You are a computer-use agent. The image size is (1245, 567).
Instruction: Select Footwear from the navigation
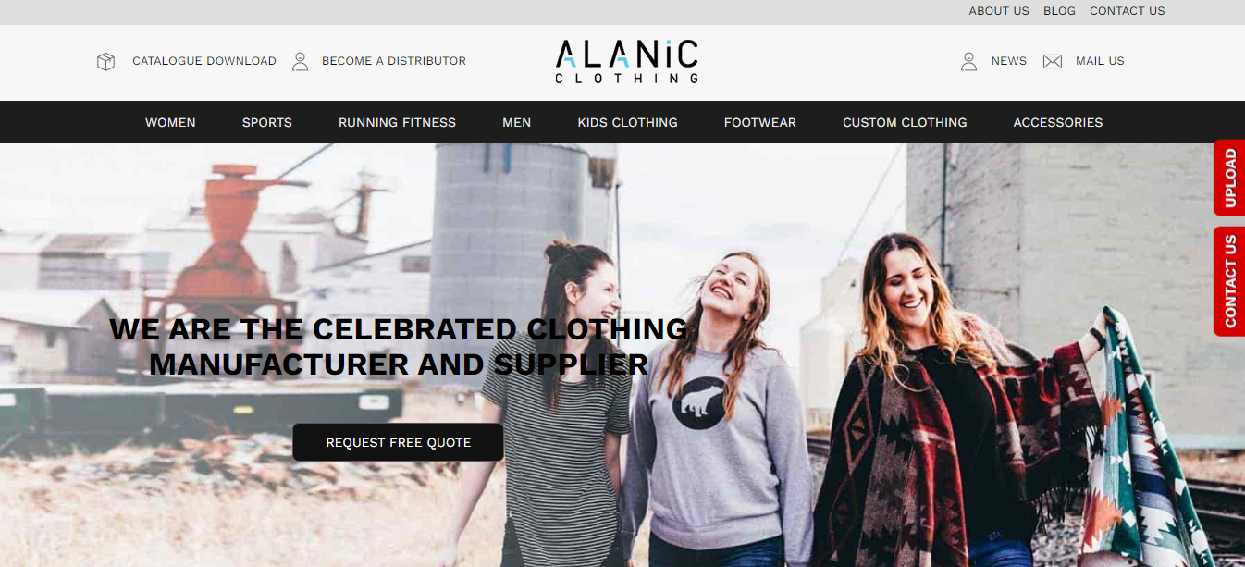click(x=760, y=122)
